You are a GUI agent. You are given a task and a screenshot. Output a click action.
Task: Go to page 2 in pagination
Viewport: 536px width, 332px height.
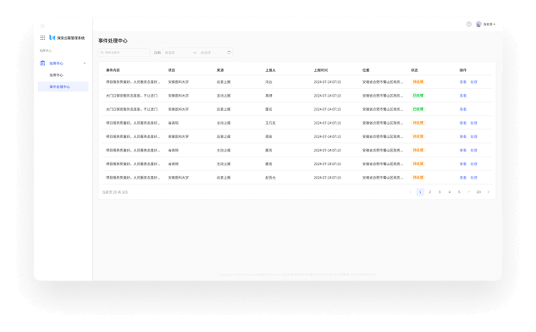(430, 191)
